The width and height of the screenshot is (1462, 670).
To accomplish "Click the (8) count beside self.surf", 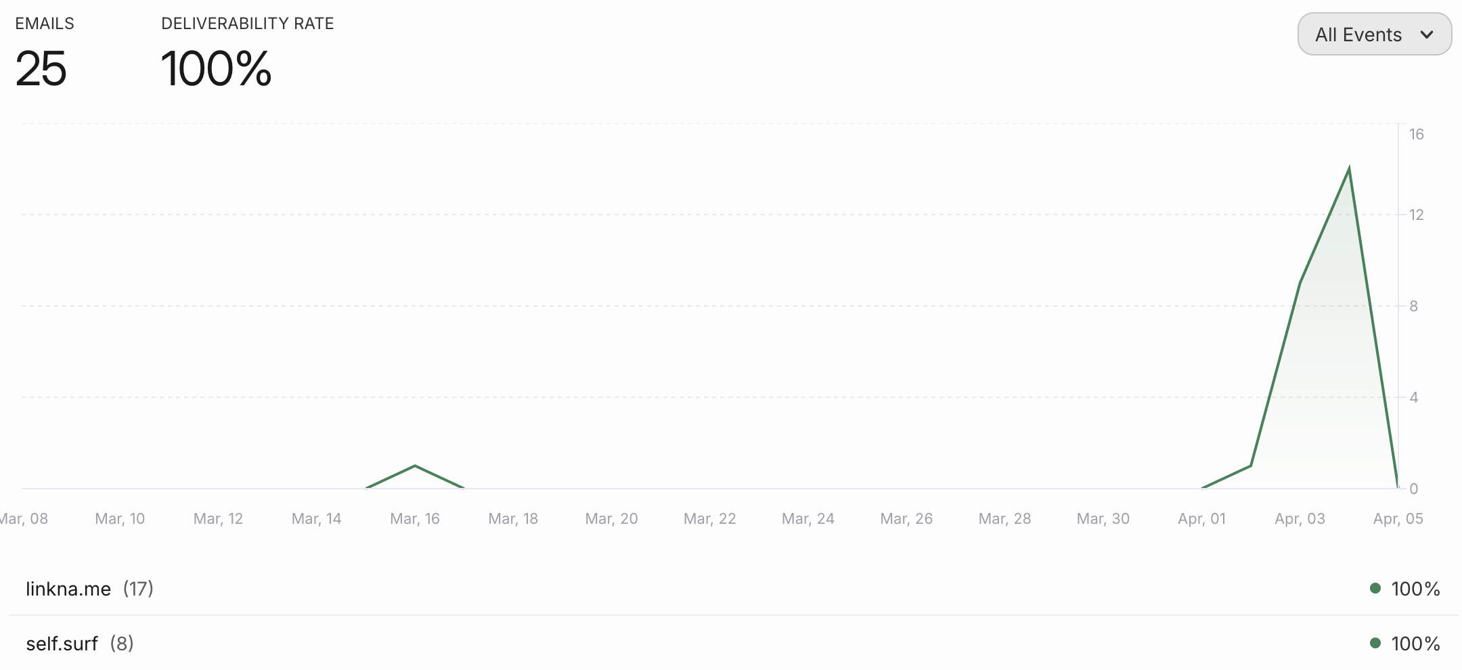I will (122, 644).
